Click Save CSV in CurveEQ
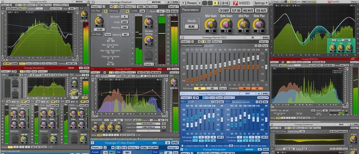The width and height of the screenshot is (359, 154). 65,5
